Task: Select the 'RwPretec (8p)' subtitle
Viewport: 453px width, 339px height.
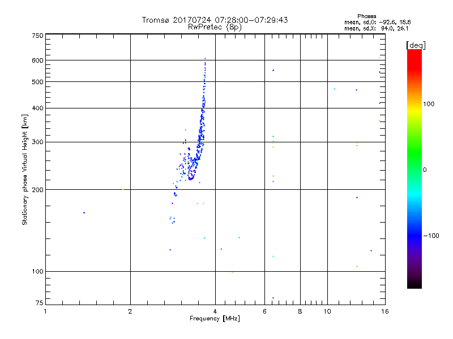Action: (x=215, y=27)
